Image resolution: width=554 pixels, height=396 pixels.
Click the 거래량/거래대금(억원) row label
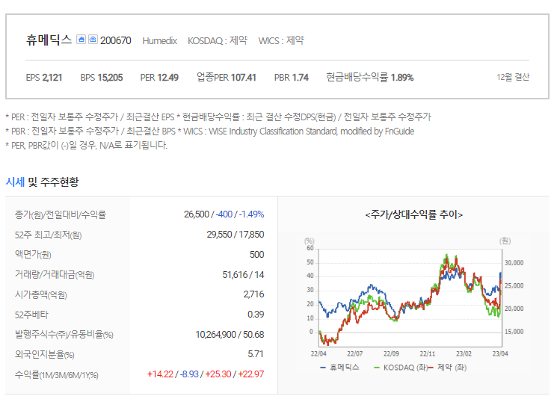pyautogui.click(x=55, y=275)
